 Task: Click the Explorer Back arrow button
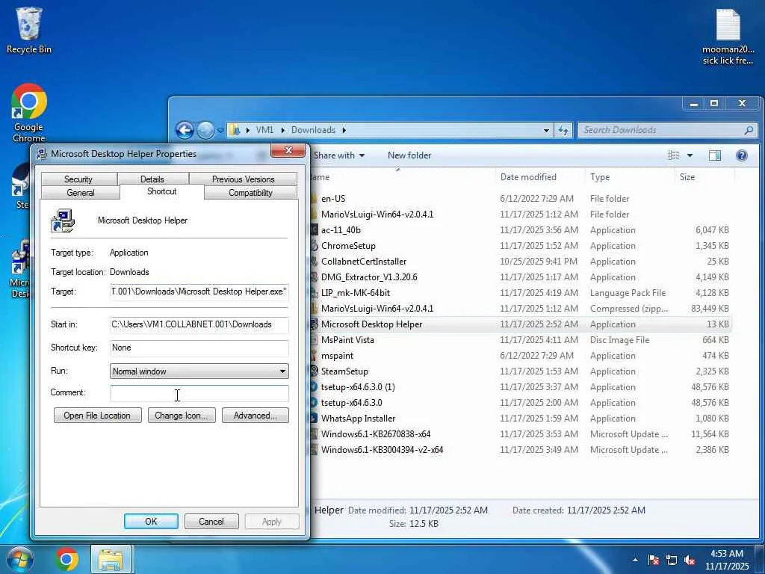(x=185, y=130)
